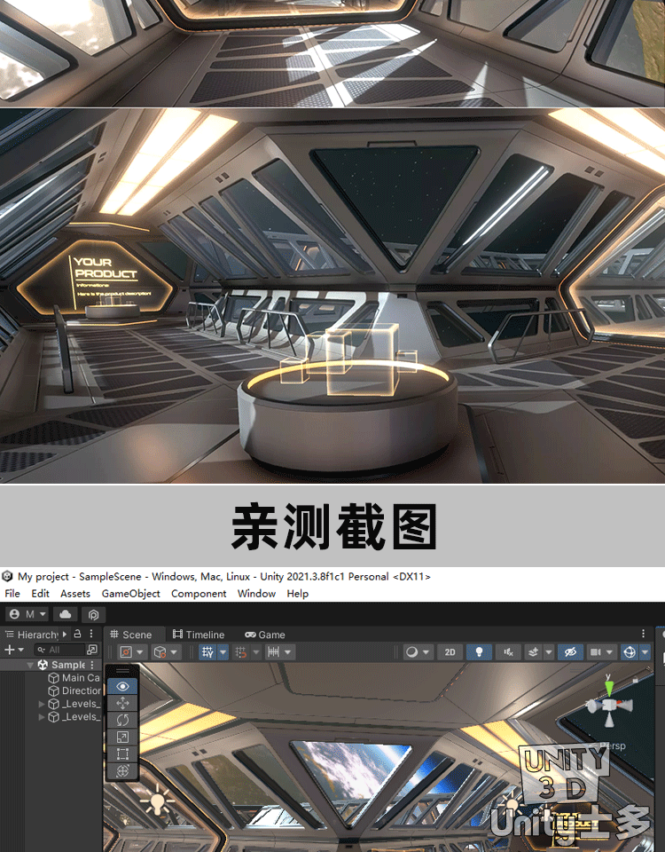The height and width of the screenshot is (852, 665).
Task: Open Scene camera settings
Action: pos(601,652)
